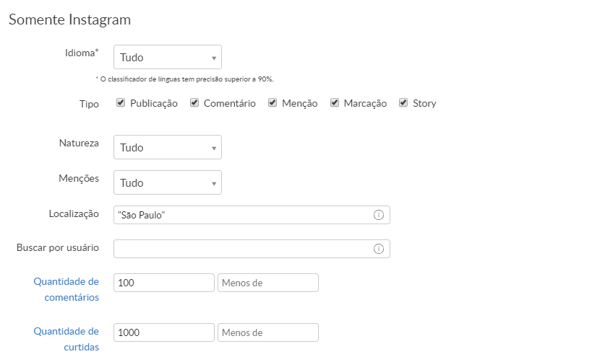Click info icon in Buscar por usuário field

pyautogui.click(x=378, y=249)
